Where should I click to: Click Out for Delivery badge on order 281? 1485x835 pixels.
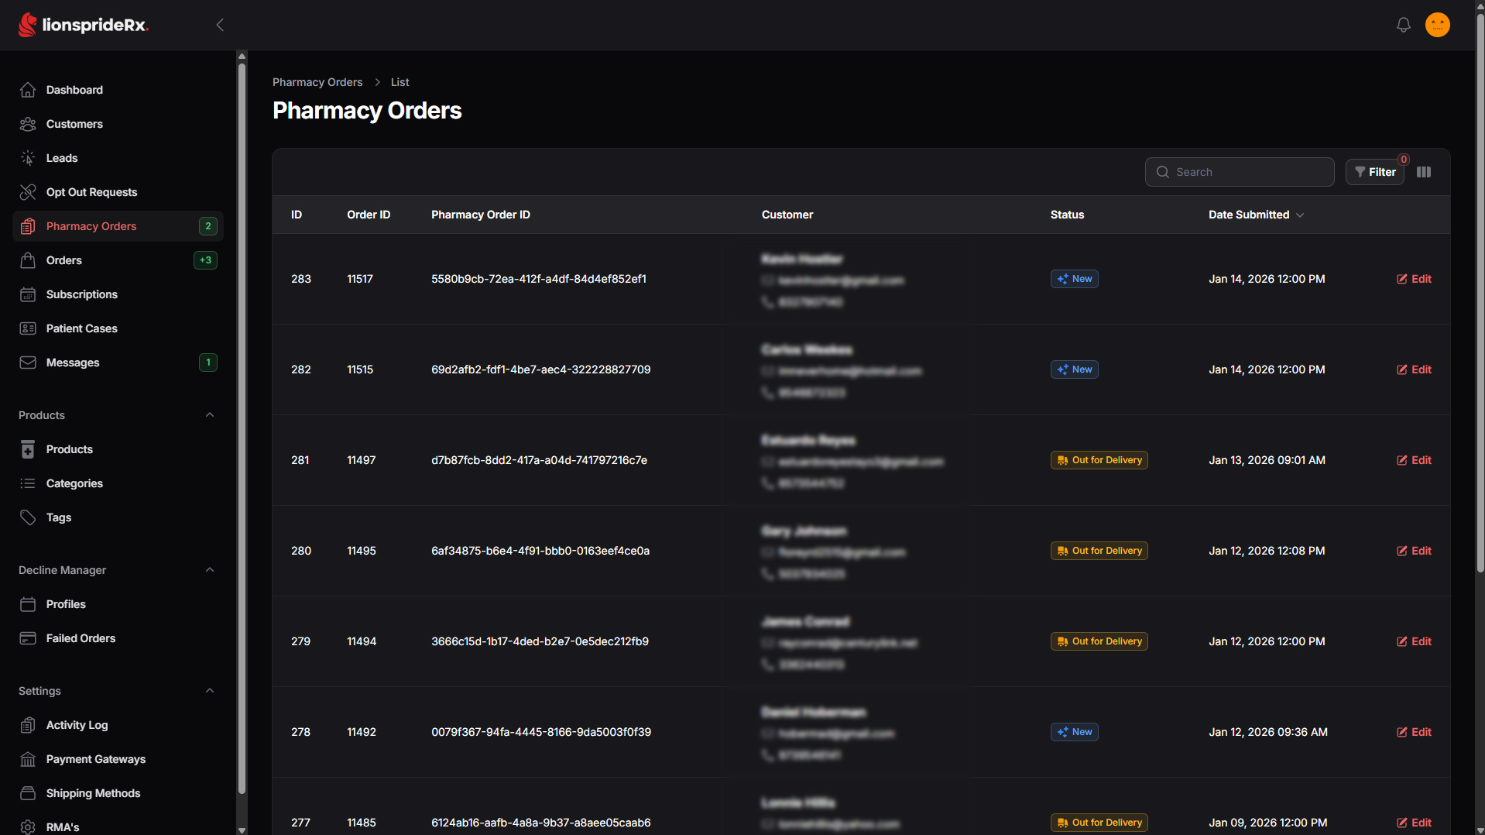[x=1099, y=460]
